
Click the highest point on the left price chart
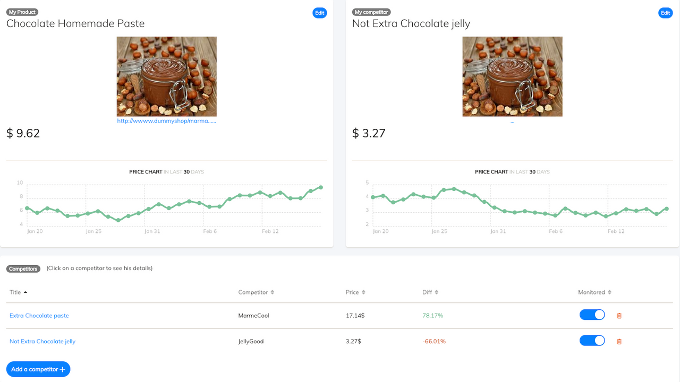click(321, 187)
